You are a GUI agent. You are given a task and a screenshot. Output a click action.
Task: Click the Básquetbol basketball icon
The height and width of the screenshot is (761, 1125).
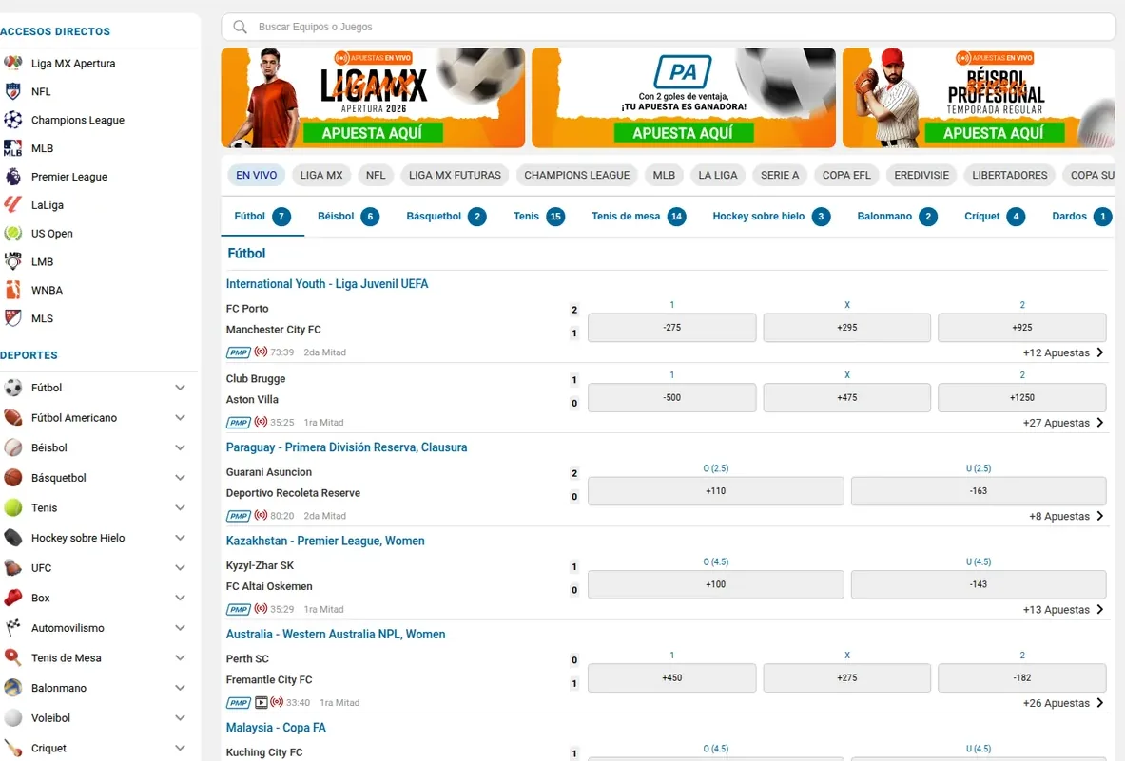click(13, 478)
